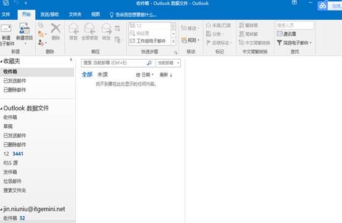The image size is (342, 223).
Task: Open the 通讯簿 address book
Action: pyautogui.click(x=286, y=34)
